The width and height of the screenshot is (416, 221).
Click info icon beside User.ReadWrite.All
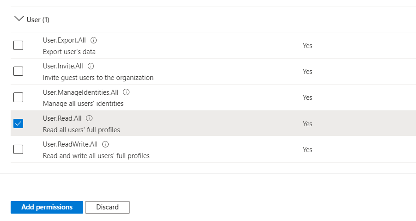[x=105, y=144]
